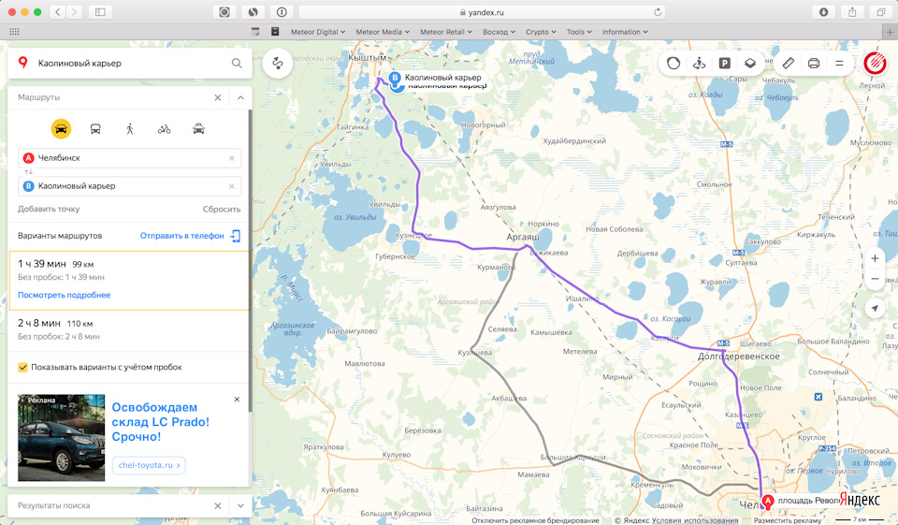
Task: Click the calendar note bookmark icon
Action: coord(255,32)
